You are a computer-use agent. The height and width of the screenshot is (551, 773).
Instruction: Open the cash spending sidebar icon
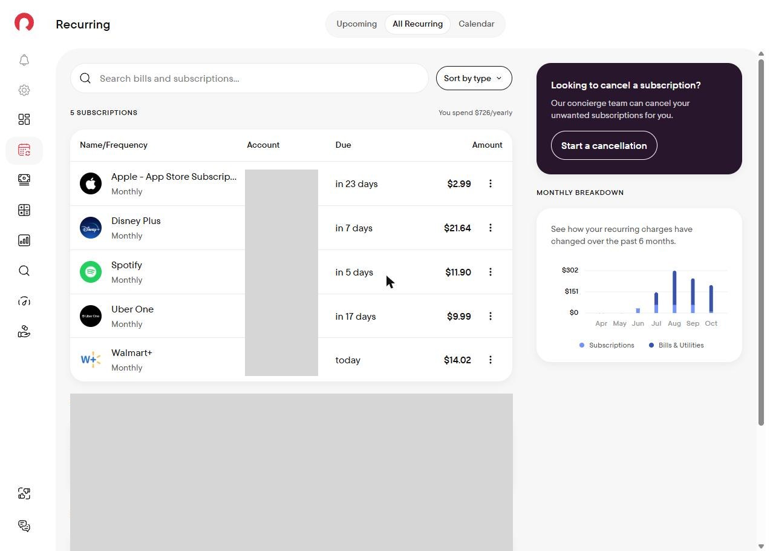[x=24, y=180]
